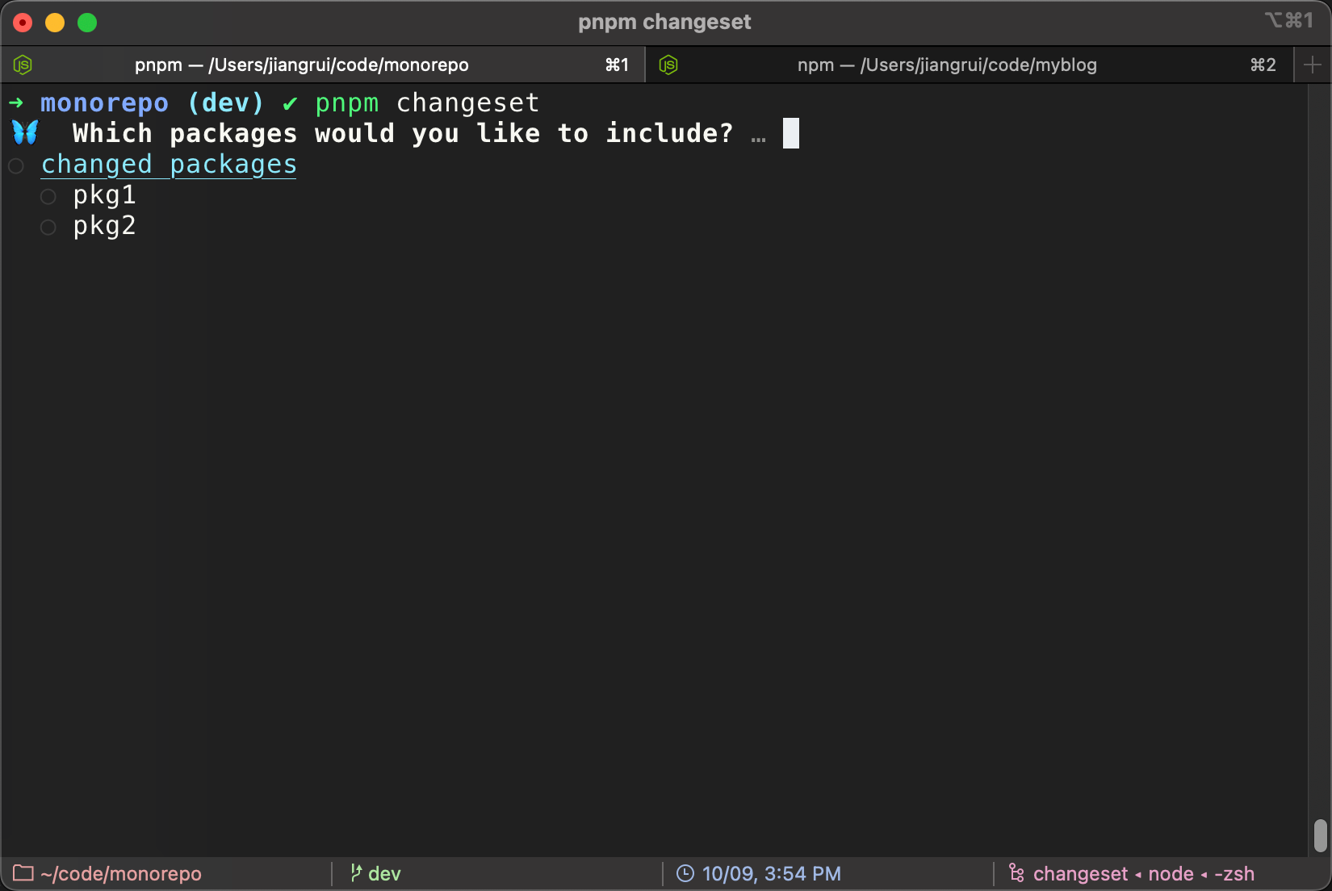Select the pkg1 package entry
1332x891 pixels.
pyautogui.click(x=104, y=195)
